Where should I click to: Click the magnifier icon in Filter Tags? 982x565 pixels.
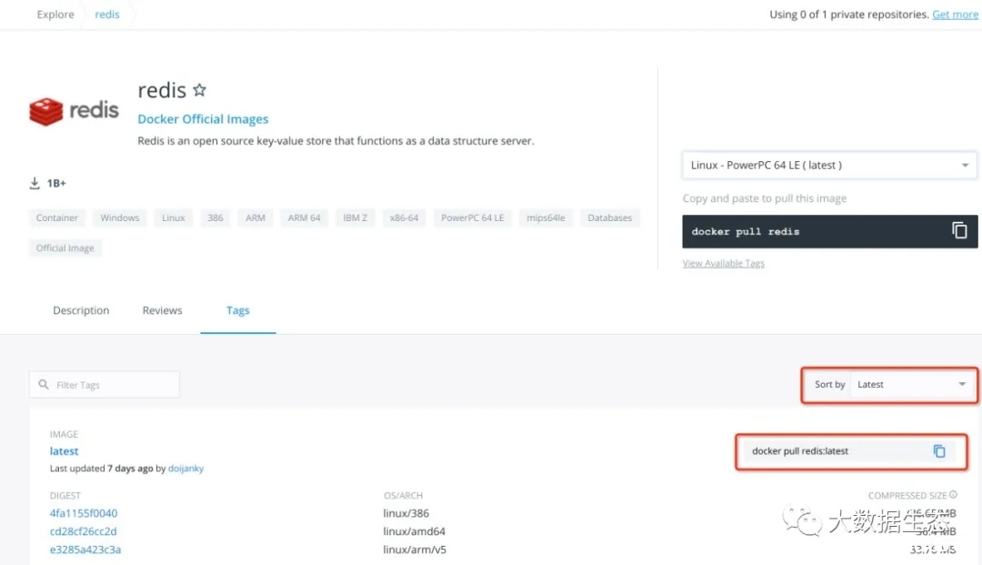[x=44, y=384]
